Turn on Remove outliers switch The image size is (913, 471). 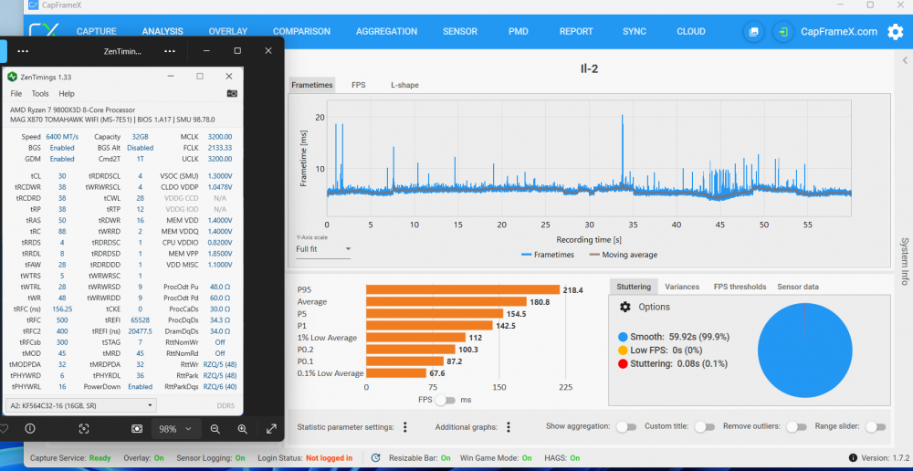tap(796, 427)
